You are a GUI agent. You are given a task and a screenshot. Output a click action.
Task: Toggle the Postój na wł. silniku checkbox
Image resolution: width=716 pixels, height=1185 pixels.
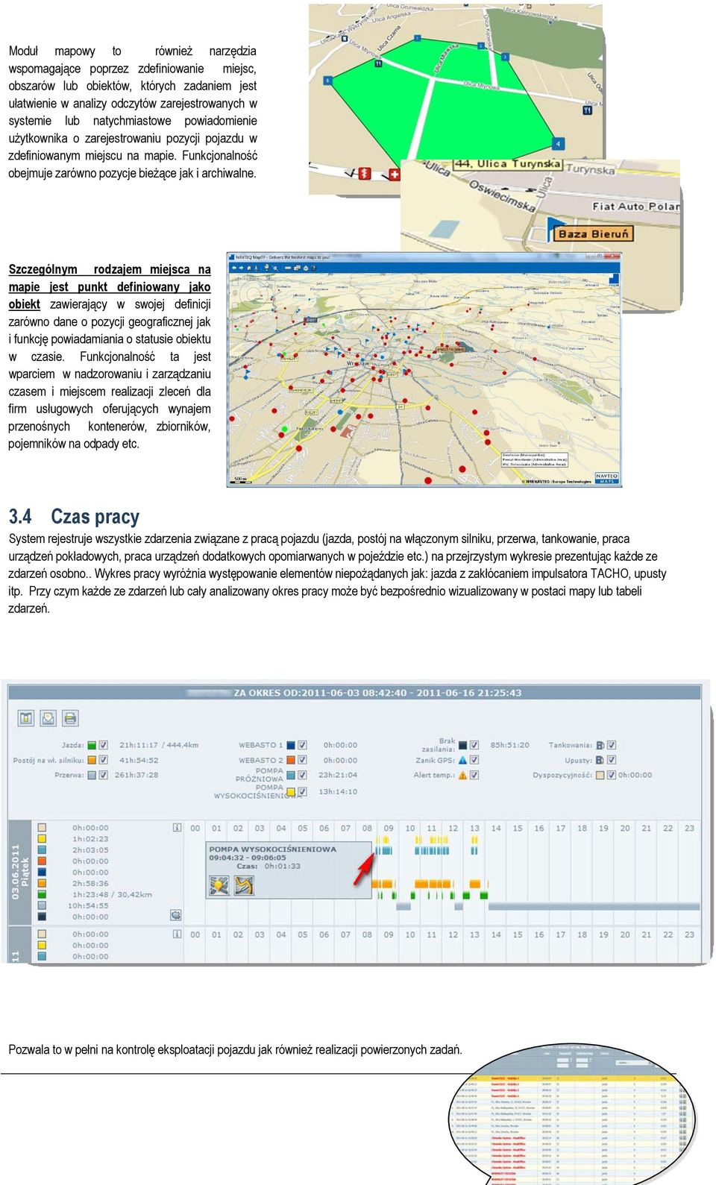click(103, 760)
